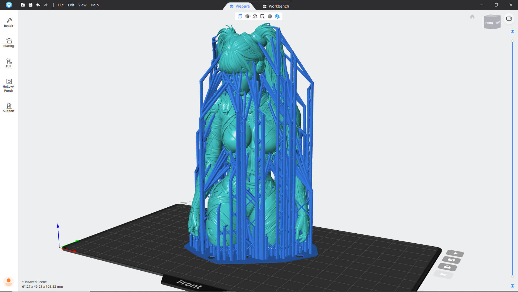Viewport: 518px width, 292px height.
Task: Click the save project icon
Action: point(31,5)
